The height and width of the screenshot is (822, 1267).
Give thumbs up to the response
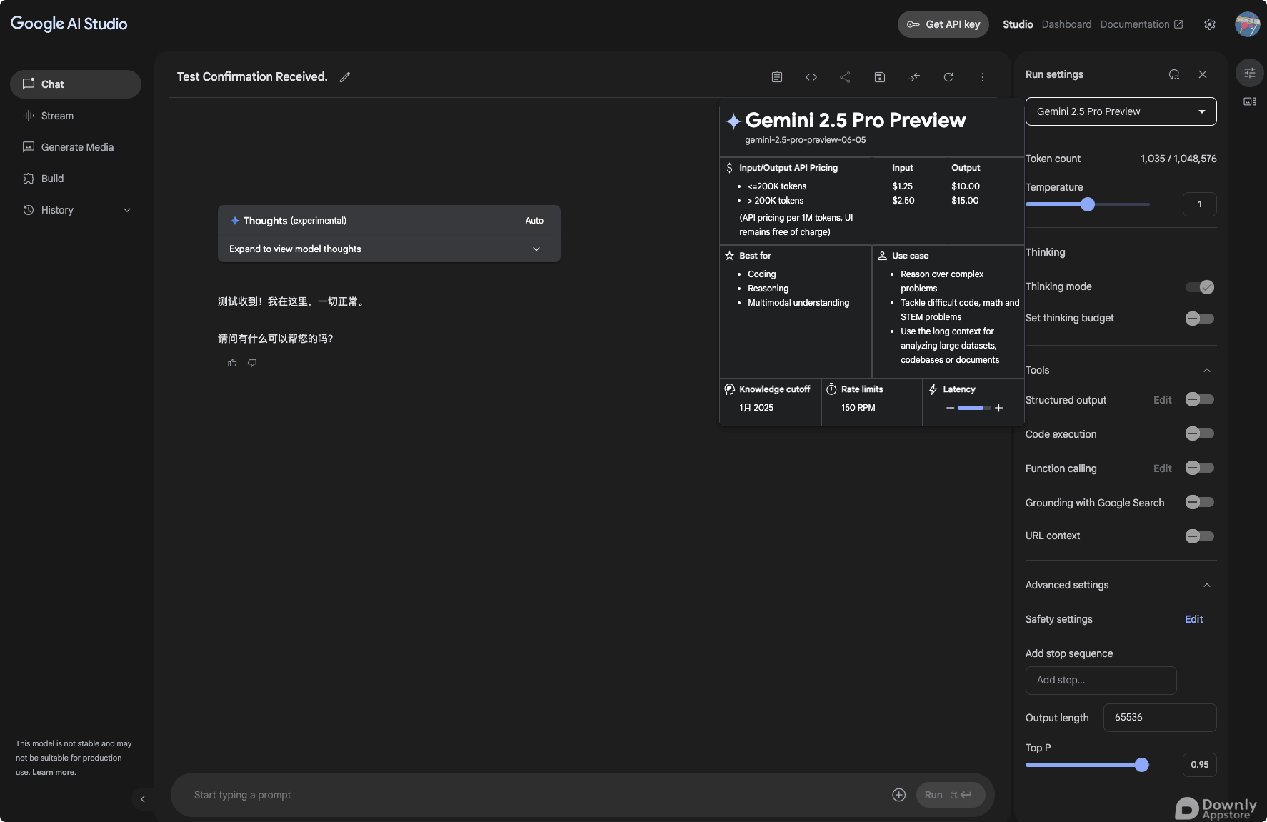tap(232, 363)
